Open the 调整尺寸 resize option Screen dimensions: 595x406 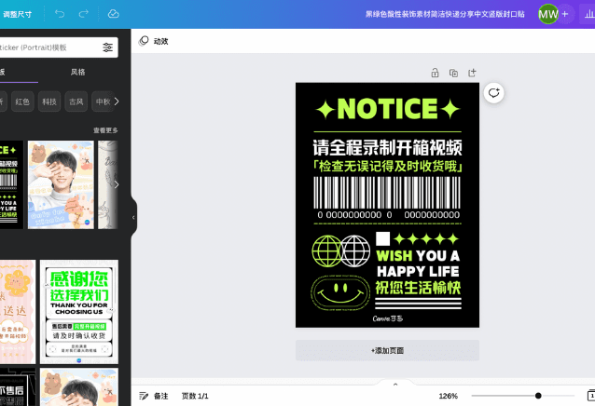(18, 14)
